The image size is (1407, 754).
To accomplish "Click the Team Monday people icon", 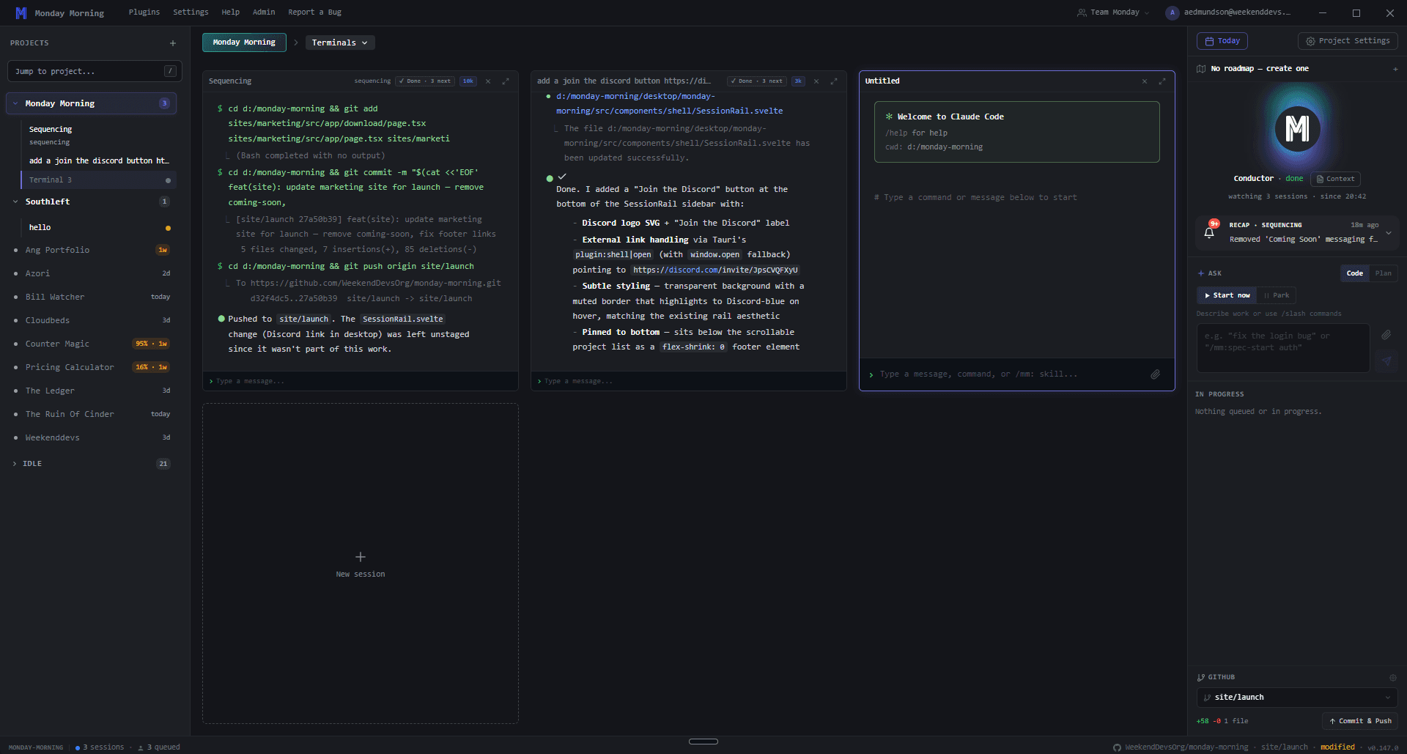I will click(x=1082, y=12).
